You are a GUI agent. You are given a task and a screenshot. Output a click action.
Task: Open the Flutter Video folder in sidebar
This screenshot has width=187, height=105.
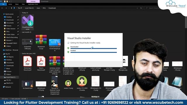click(x=11, y=34)
